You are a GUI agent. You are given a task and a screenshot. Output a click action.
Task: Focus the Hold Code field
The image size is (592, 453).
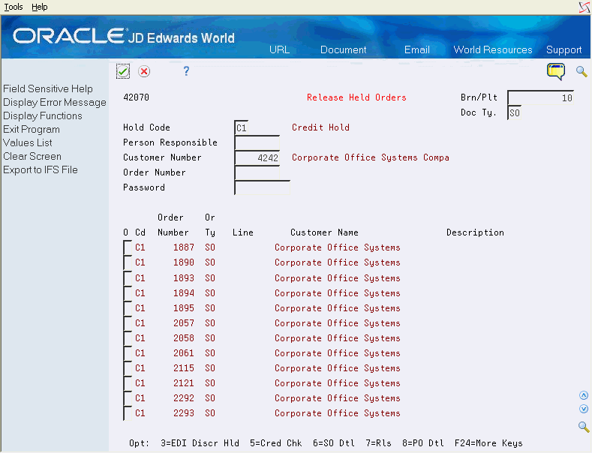click(242, 127)
